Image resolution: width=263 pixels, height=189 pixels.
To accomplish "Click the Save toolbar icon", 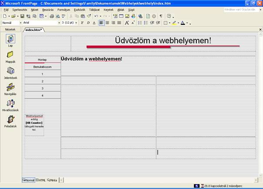I will coord(22,16).
